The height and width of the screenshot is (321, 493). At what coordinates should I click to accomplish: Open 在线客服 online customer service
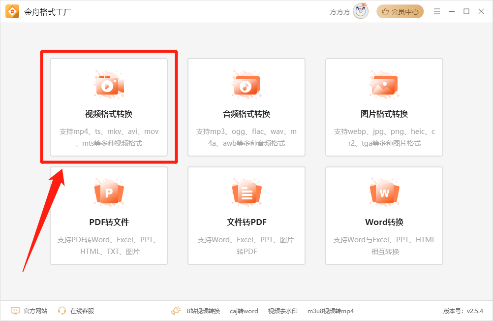tap(76, 311)
